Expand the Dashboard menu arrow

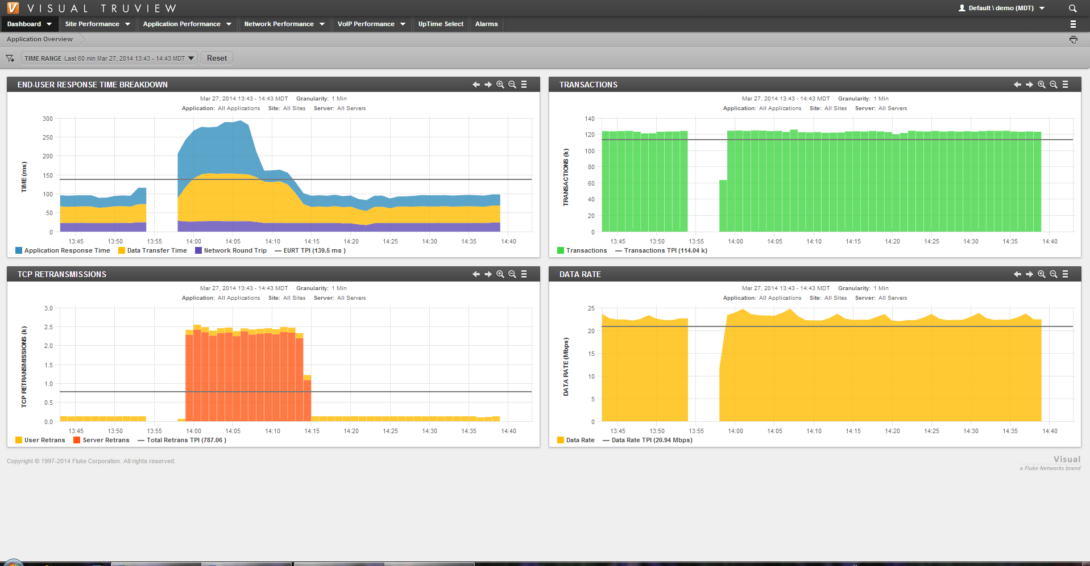(x=49, y=24)
